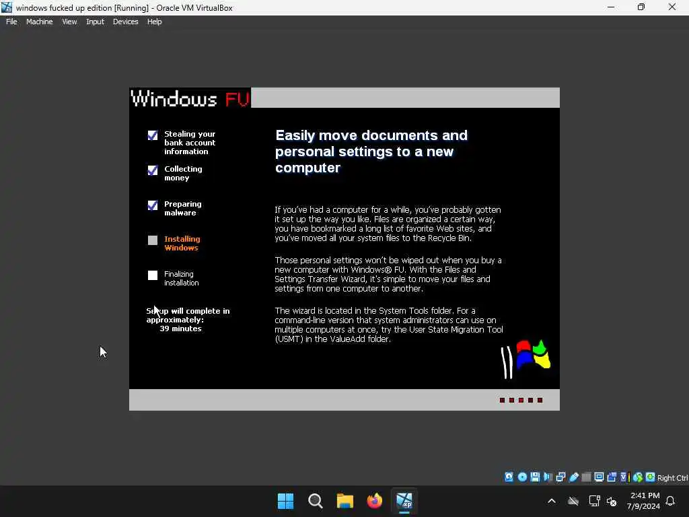Image resolution: width=689 pixels, height=517 pixels.
Task: Open the View menu
Action: click(x=69, y=22)
